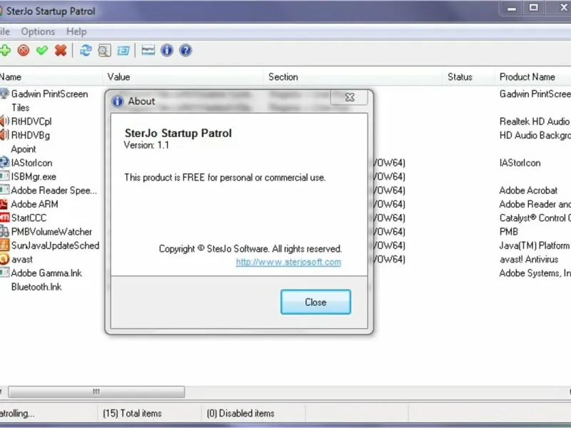Click the StartCCC red icon
The width and height of the screenshot is (571, 428).
(x=4, y=218)
